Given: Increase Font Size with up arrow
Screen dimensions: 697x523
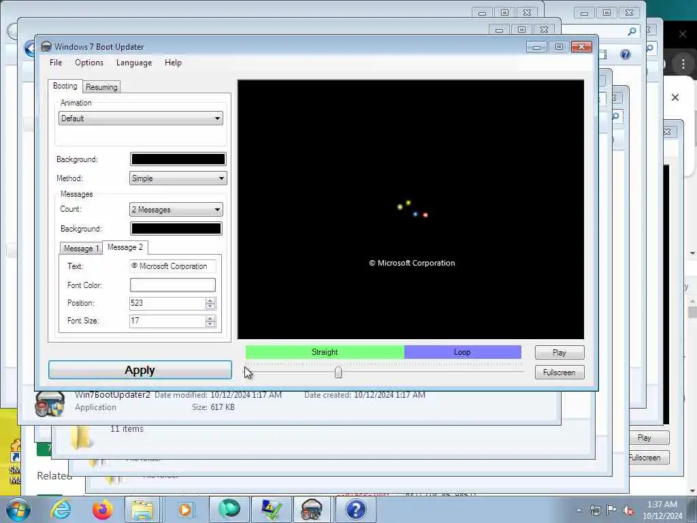Looking at the screenshot, I should [210, 319].
